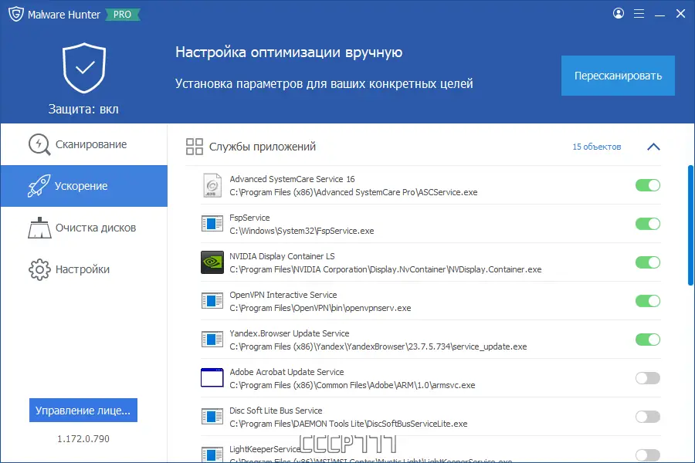The image size is (695, 463).
Task: Open the hamburger menu icon
Action: pos(639,14)
